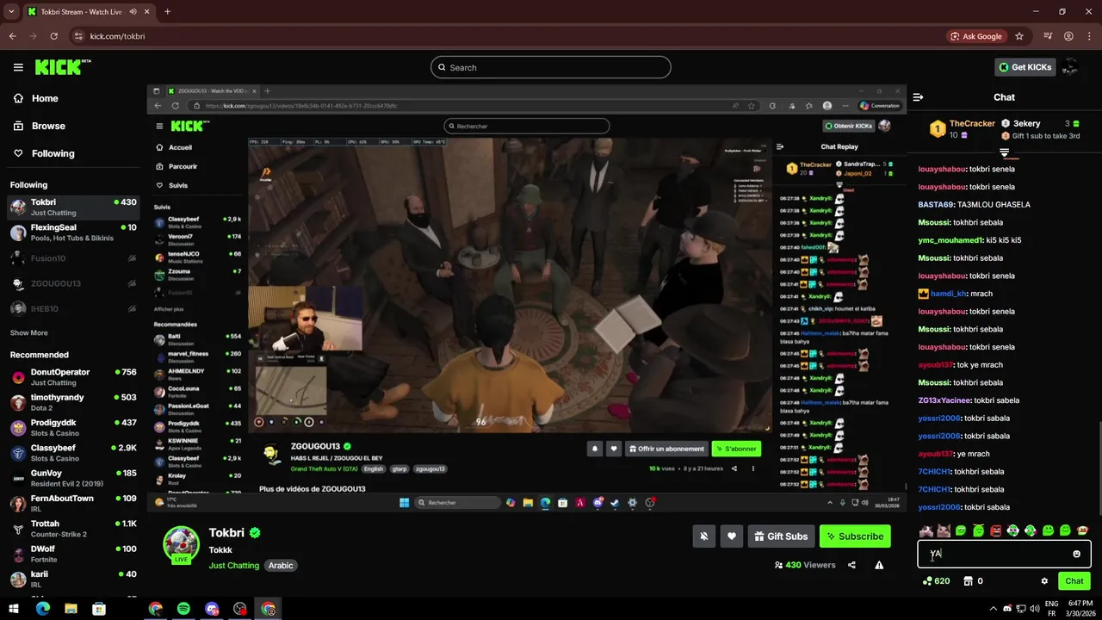Reload the kick.com page

click(54, 36)
